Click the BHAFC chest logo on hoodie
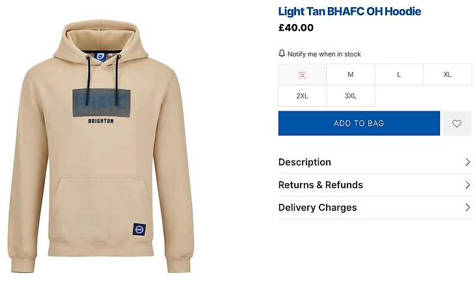 coord(102,103)
